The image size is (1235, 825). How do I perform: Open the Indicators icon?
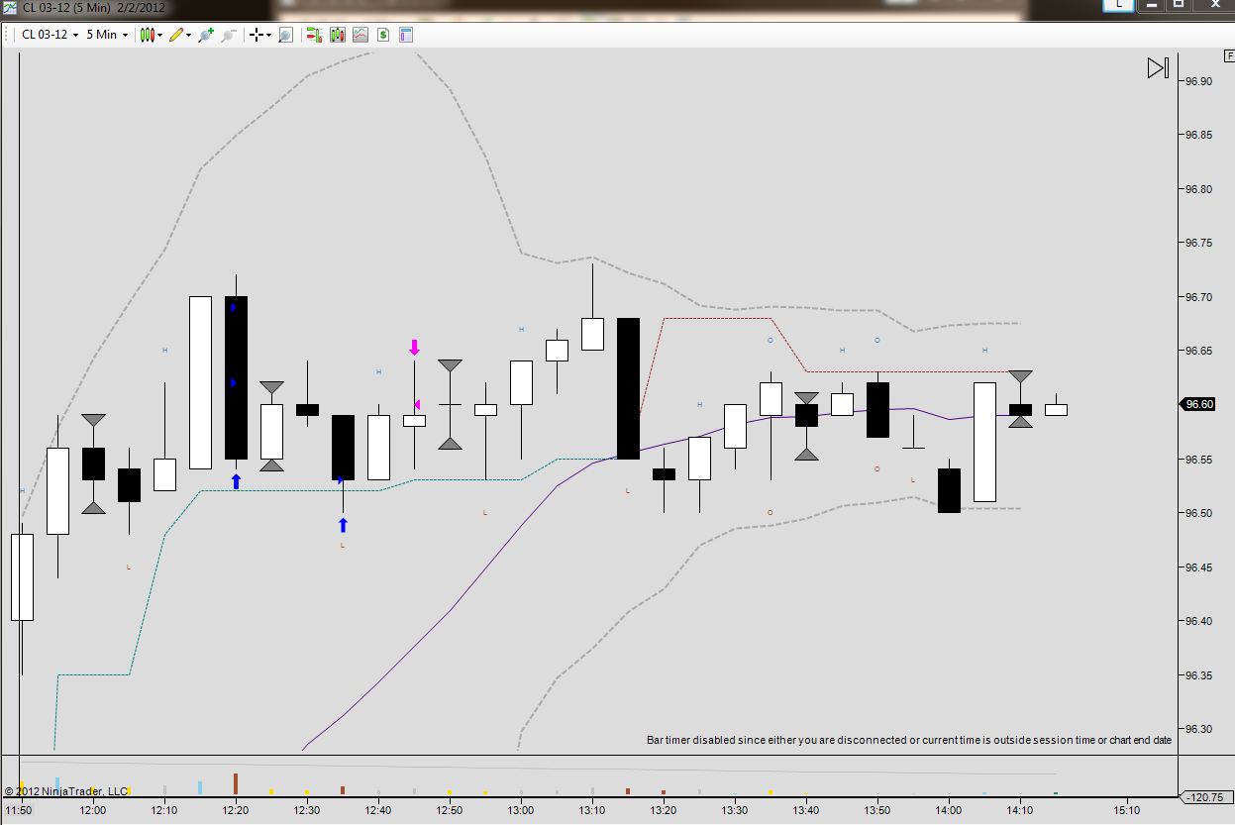click(360, 35)
